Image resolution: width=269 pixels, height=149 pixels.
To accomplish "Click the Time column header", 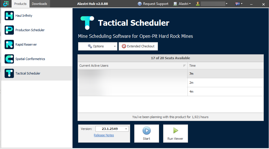I will tap(226, 66).
